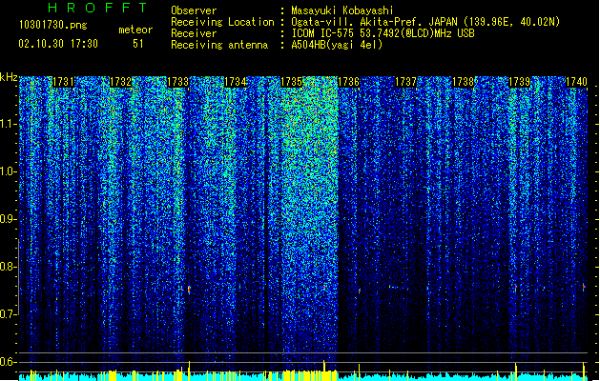The image size is (600, 381).
Task: Click the meteor count 51
Action: [x=138, y=44]
